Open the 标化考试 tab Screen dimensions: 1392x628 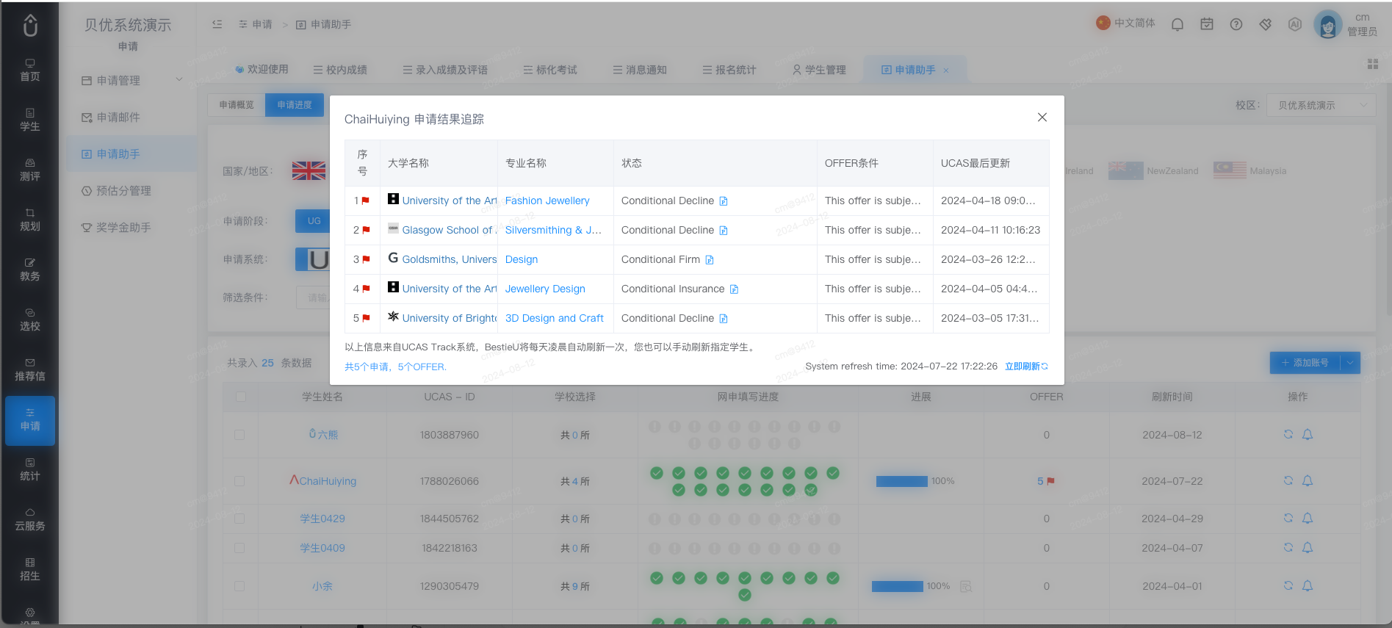550,70
